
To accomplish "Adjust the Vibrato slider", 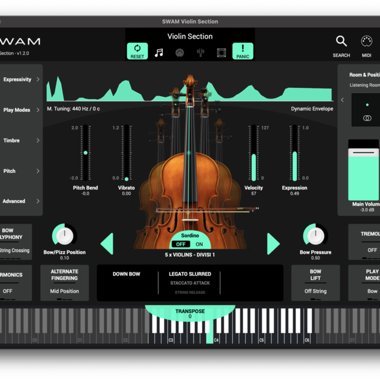I will coord(126,153).
